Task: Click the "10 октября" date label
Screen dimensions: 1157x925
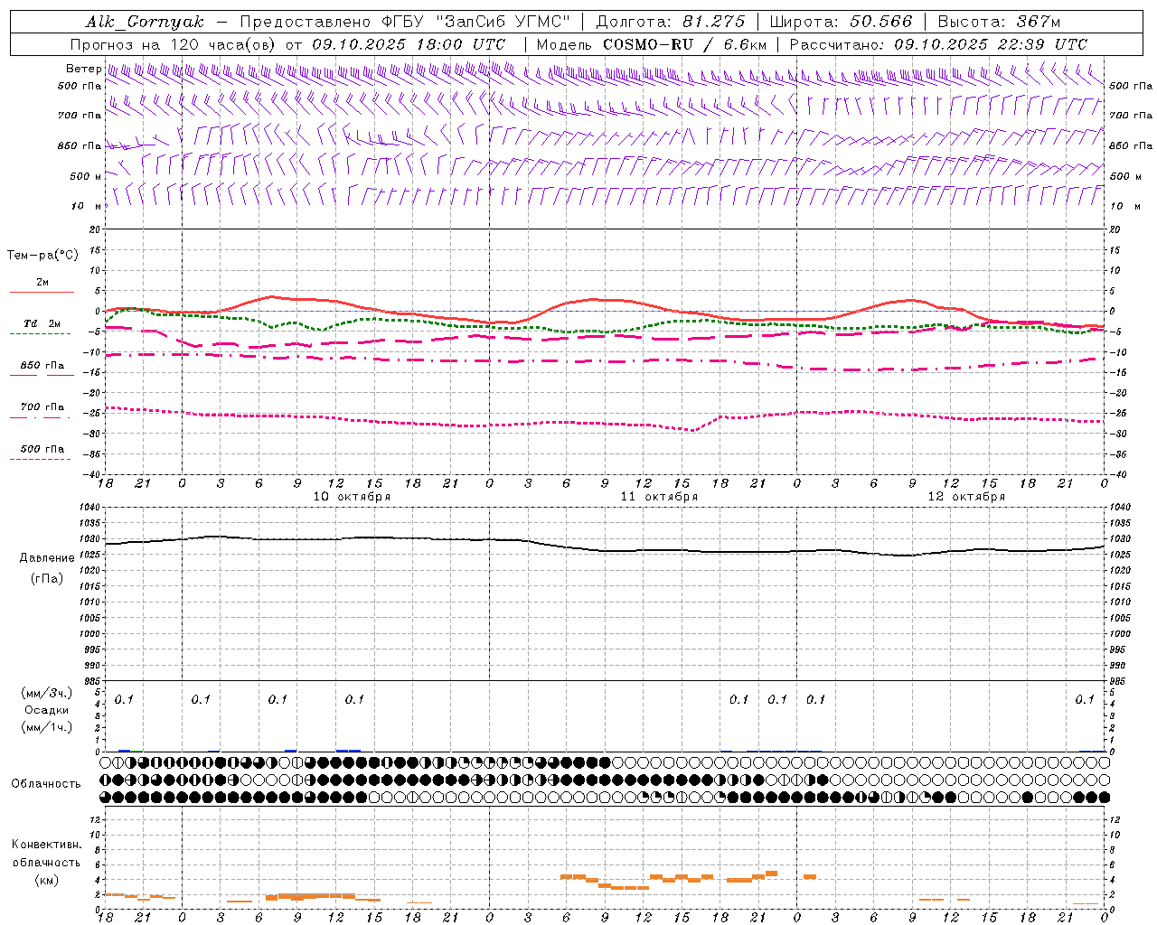Action: [352, 497]
